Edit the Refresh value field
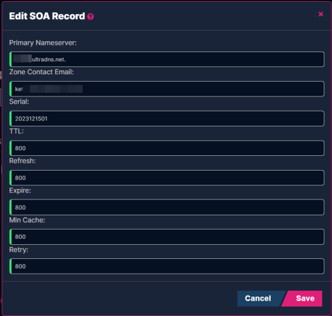The width and height of the screenshot is (332, 316). 167,178
